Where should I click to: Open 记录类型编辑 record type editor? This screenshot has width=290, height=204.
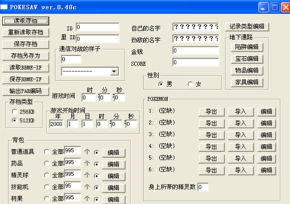tap(247, 26)
